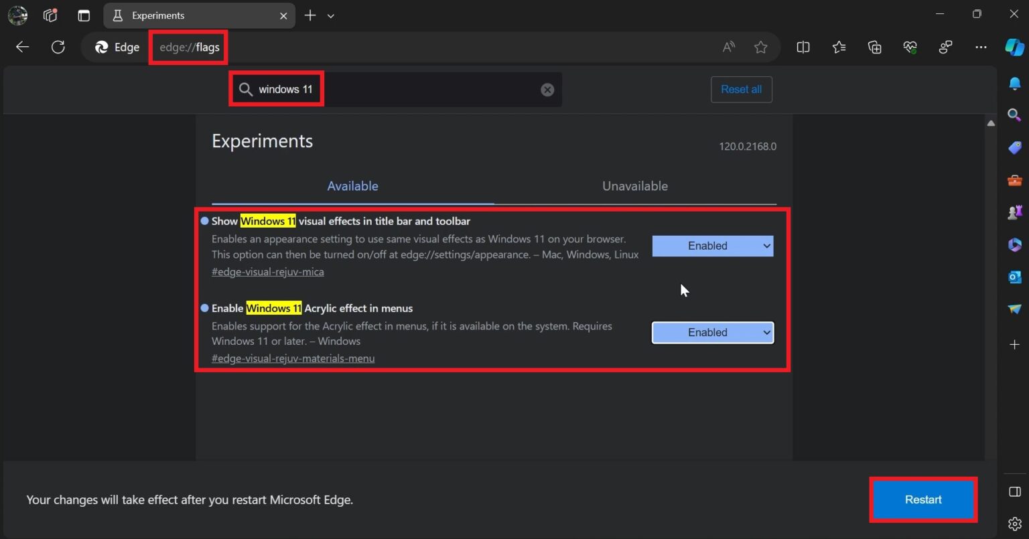
Task: Open Collections
Action: tap(874, 47)
